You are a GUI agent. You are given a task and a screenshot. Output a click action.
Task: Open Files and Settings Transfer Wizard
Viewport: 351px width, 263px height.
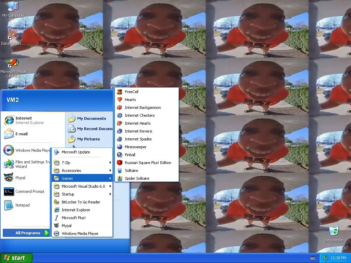point(26,164)
